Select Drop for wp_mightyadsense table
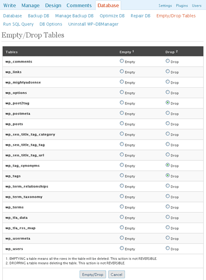Screen dimensions: 206x280 168,82
